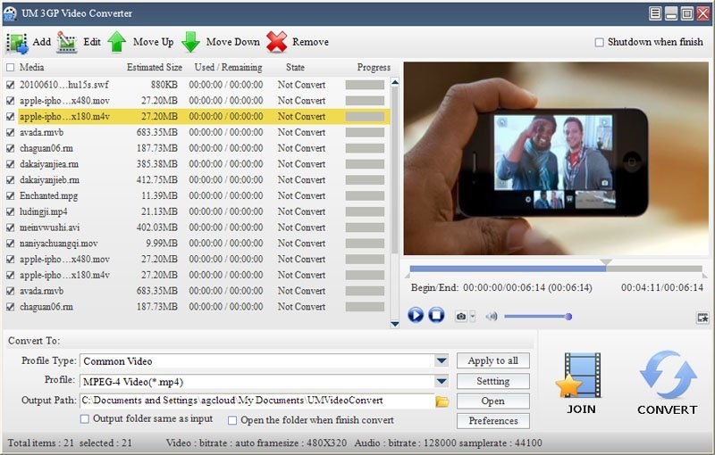Screen dimensions: 715x455
Task: Uncheck the Enchanted.mpg file checkbox
Action: tap(11, 196)
